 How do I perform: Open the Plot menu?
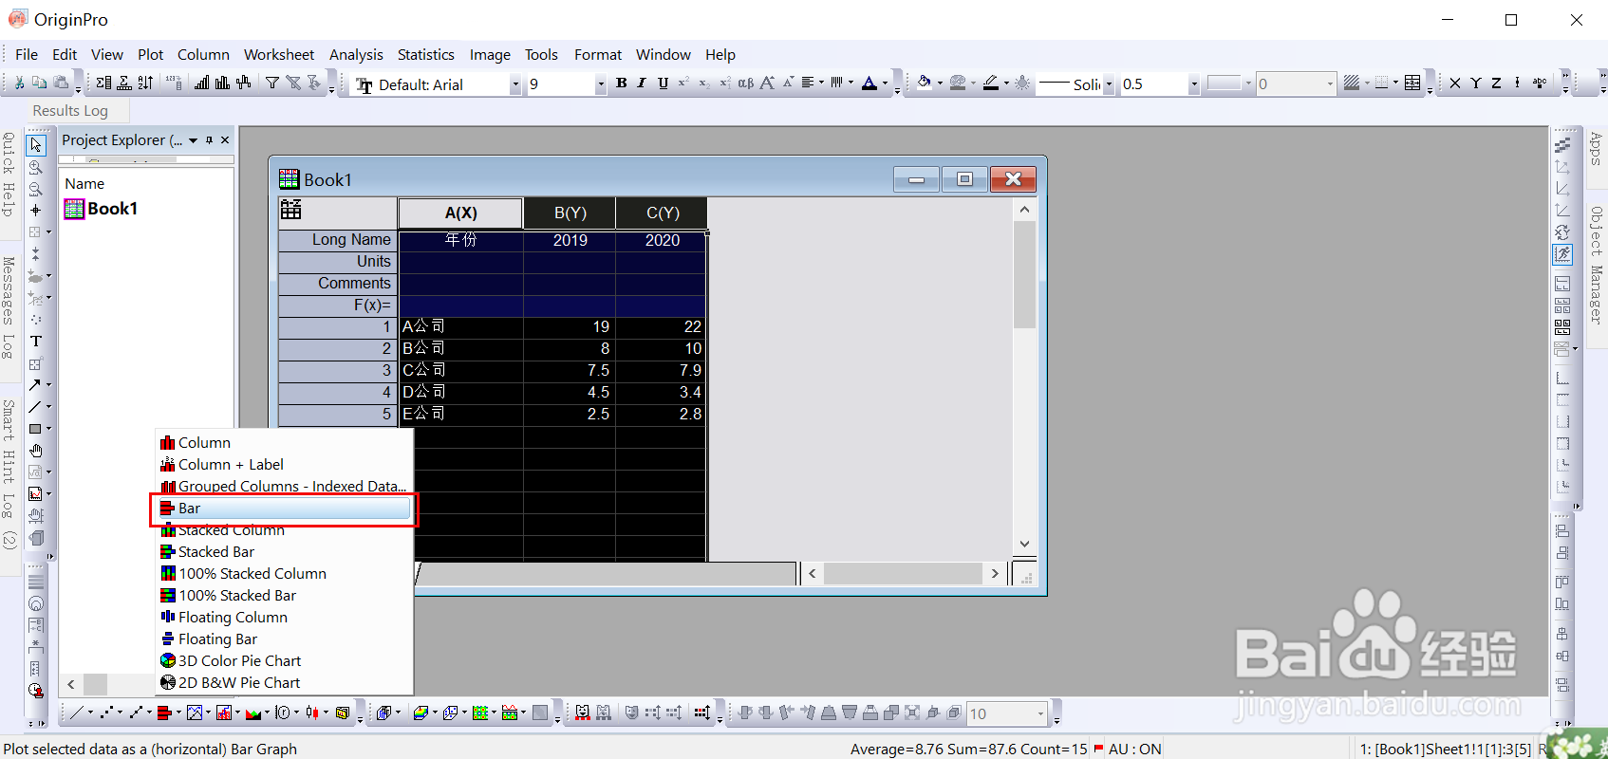coord(150,54)
